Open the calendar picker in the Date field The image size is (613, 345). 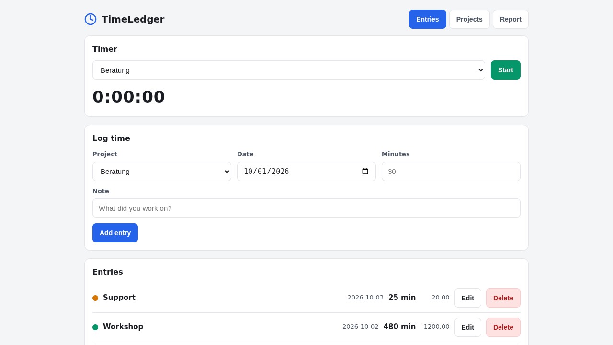click(x=365, y=172)
